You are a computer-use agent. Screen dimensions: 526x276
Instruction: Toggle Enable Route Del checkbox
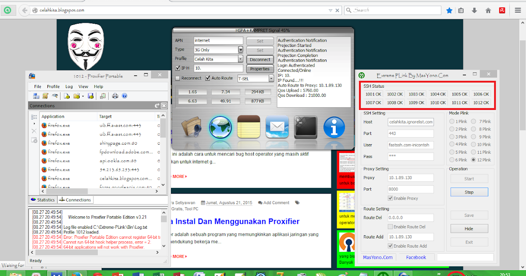(x=391, y=226)
